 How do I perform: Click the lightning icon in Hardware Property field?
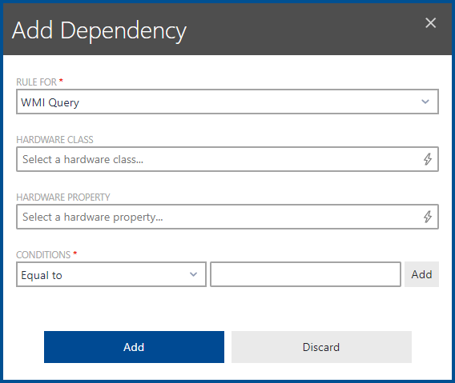click(428, 217)
